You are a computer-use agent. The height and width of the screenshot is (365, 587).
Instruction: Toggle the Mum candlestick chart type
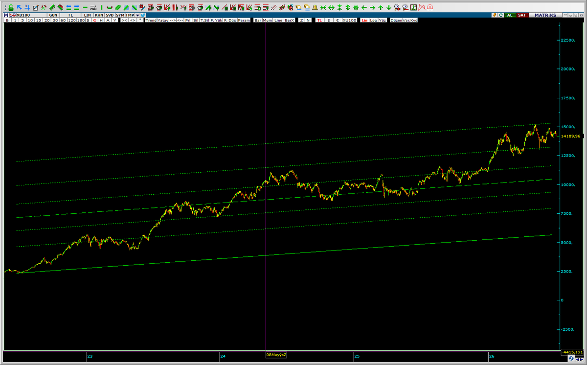click(x=268, y=21)
